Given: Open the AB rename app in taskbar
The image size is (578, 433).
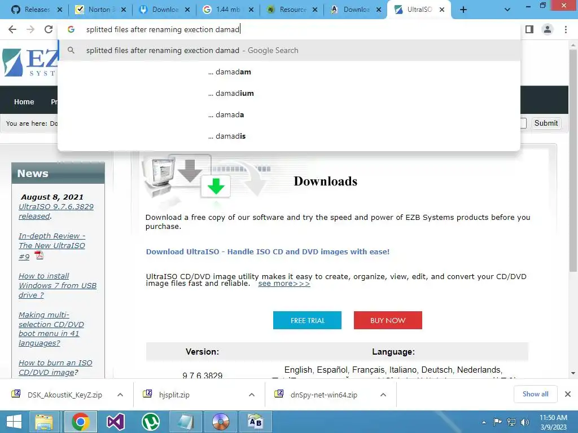Looking at the screenshot, I should [255, 422].
